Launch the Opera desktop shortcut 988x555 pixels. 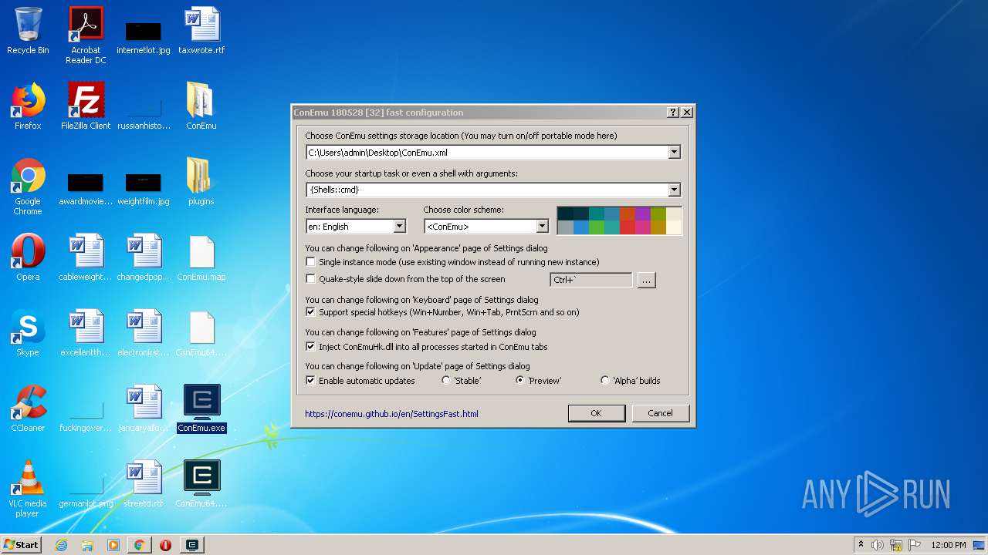28,257
